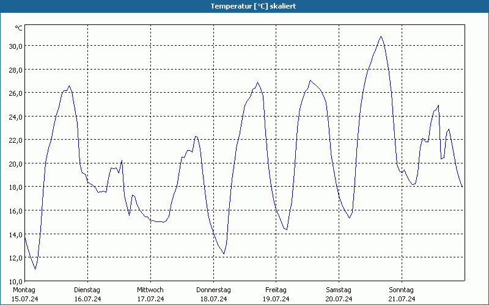Click the 18,0 y-axis value
This screenshot has width=489, height=305.
coord(15,187)
